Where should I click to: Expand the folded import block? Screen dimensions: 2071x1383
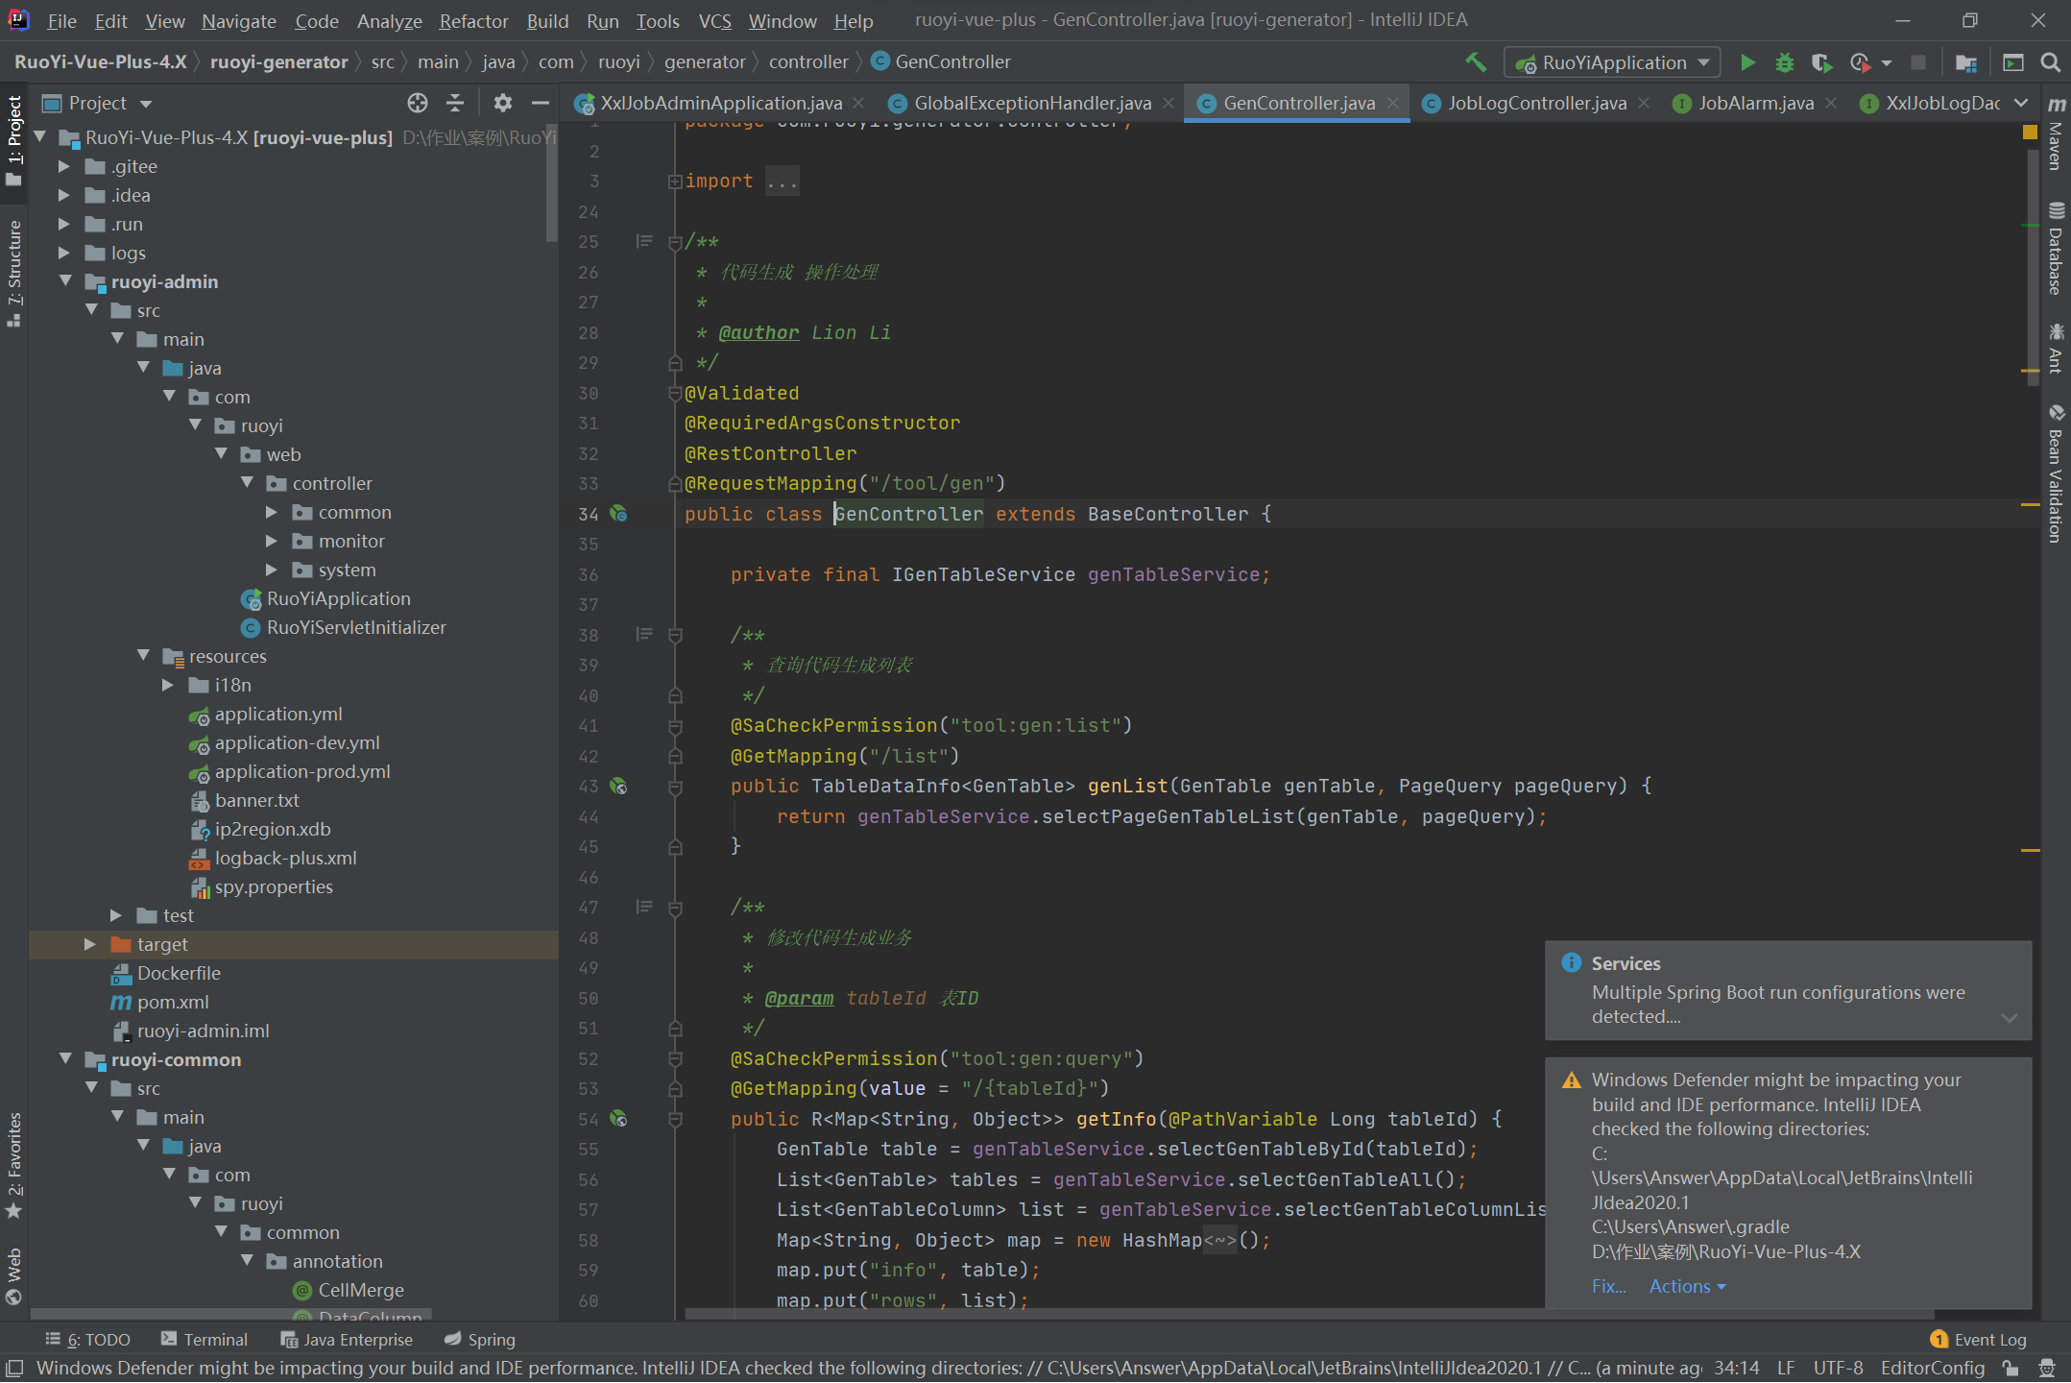coord(675,181)
